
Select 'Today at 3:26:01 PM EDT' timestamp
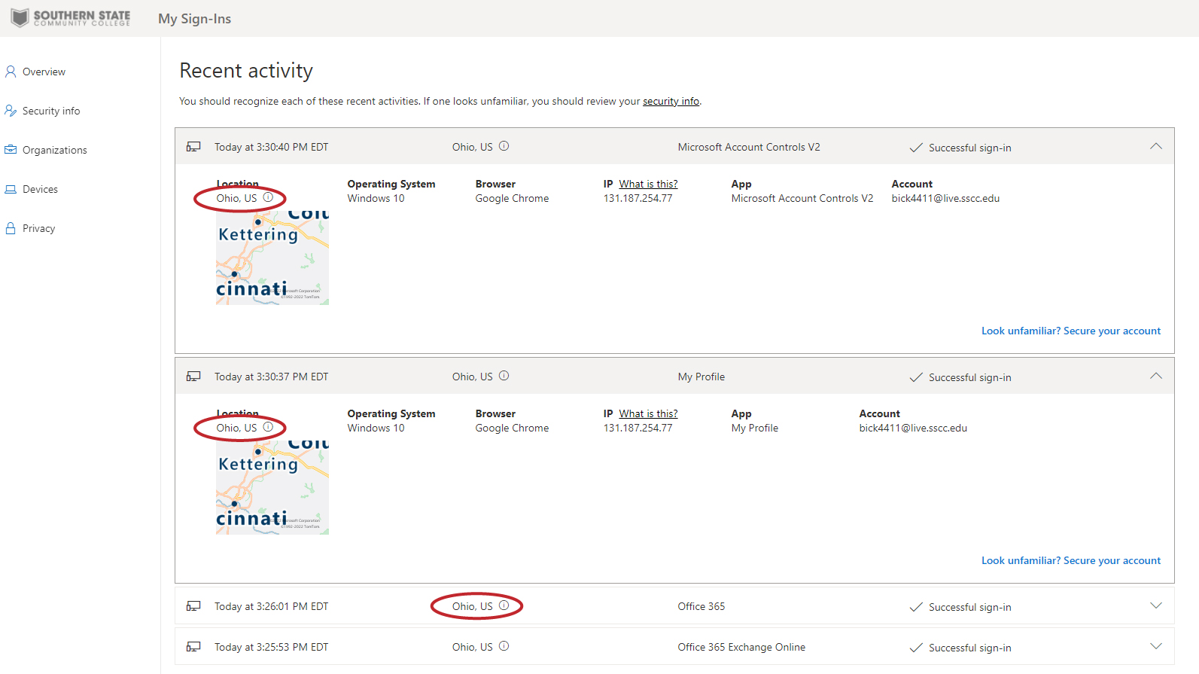click(x=271, y=606)
